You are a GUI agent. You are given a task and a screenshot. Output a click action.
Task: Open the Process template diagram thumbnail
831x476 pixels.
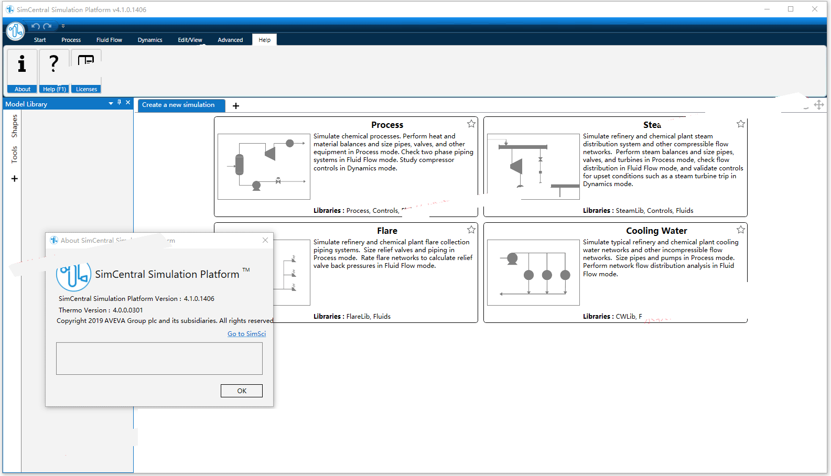(264, 167)
